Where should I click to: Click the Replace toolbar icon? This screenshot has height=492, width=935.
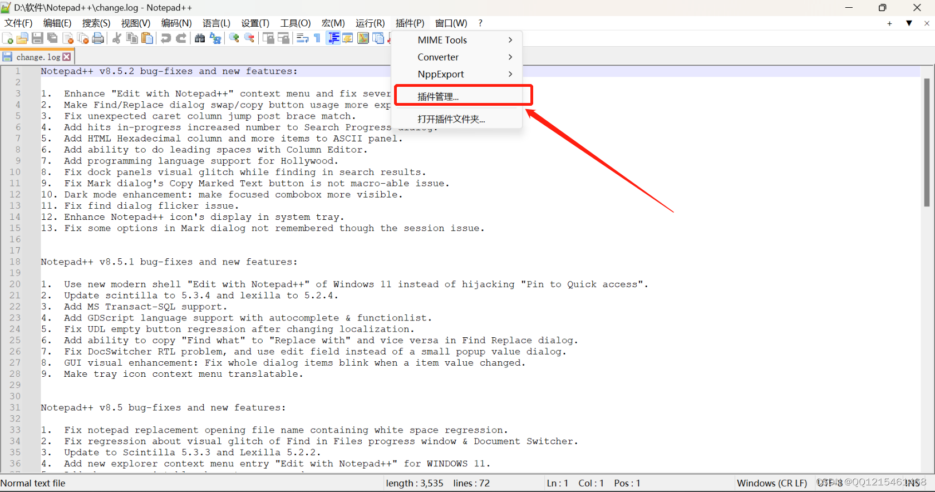(215, 38)
